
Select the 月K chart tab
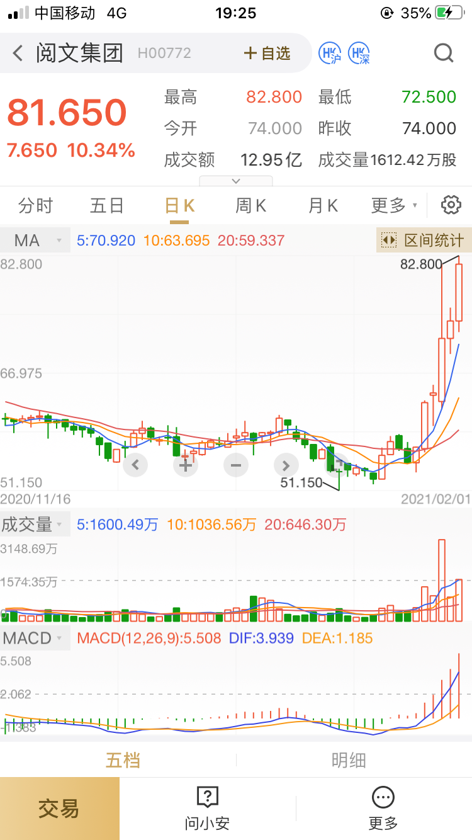[x=323, y=206]
